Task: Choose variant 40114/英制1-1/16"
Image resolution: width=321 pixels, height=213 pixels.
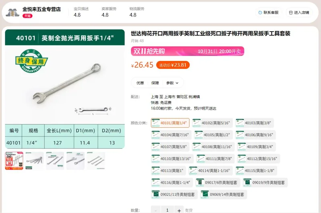Action: [210, 171]
